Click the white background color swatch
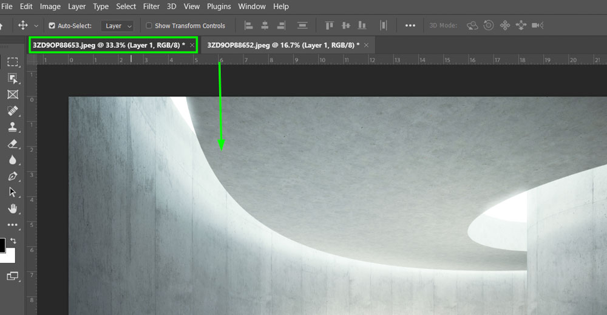The image size is (607, 315). tap(9, 257)
